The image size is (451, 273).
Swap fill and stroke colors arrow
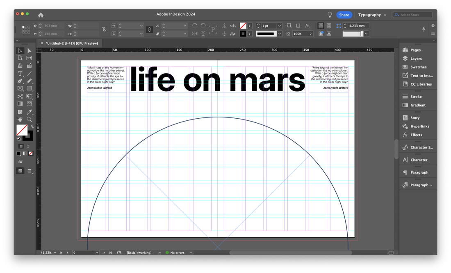coord(32,126)
